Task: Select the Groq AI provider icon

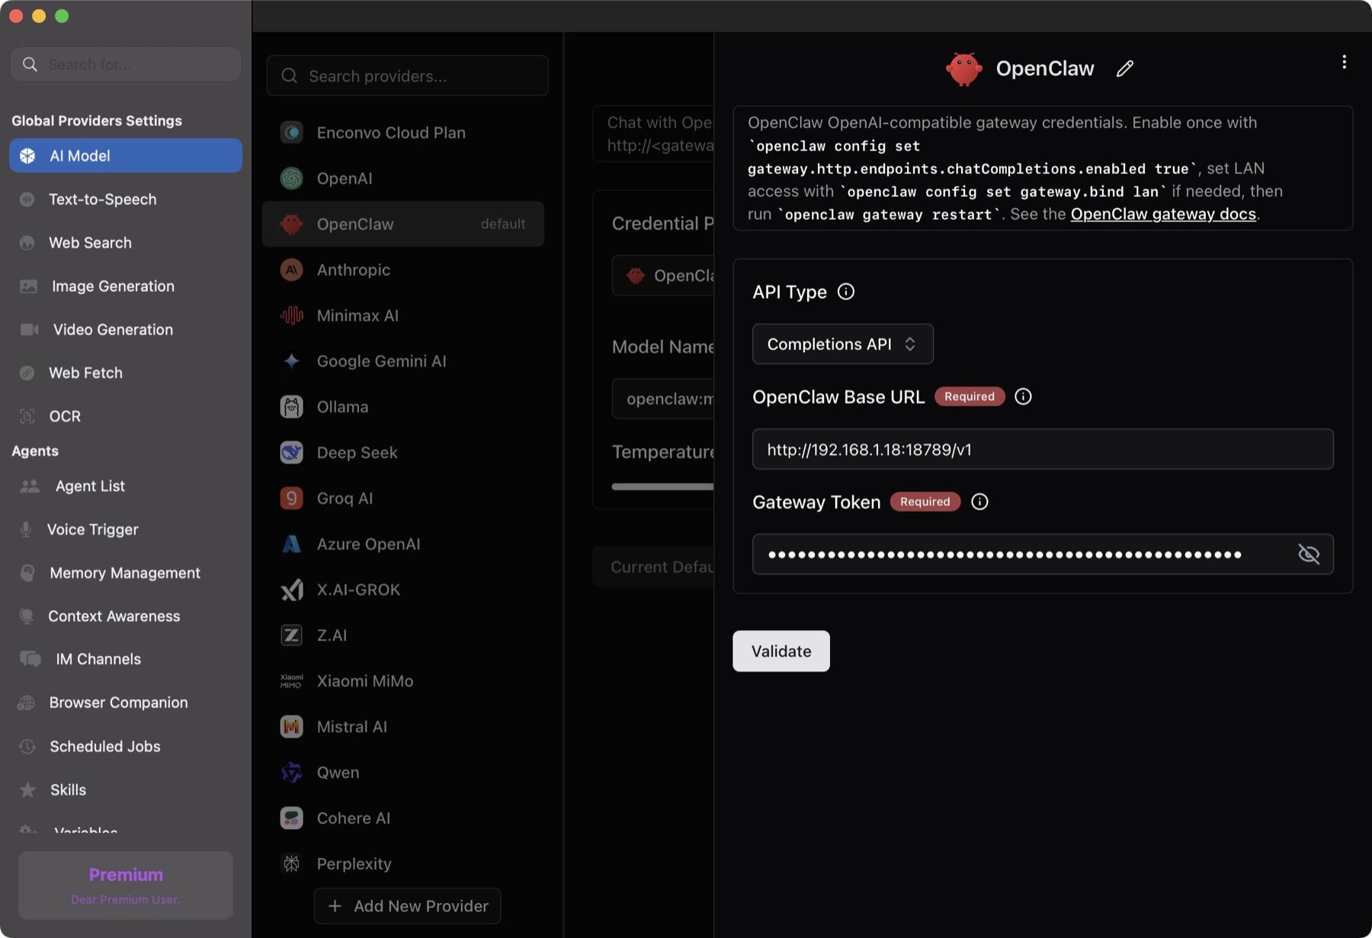Action: click(x=291, y=498)
